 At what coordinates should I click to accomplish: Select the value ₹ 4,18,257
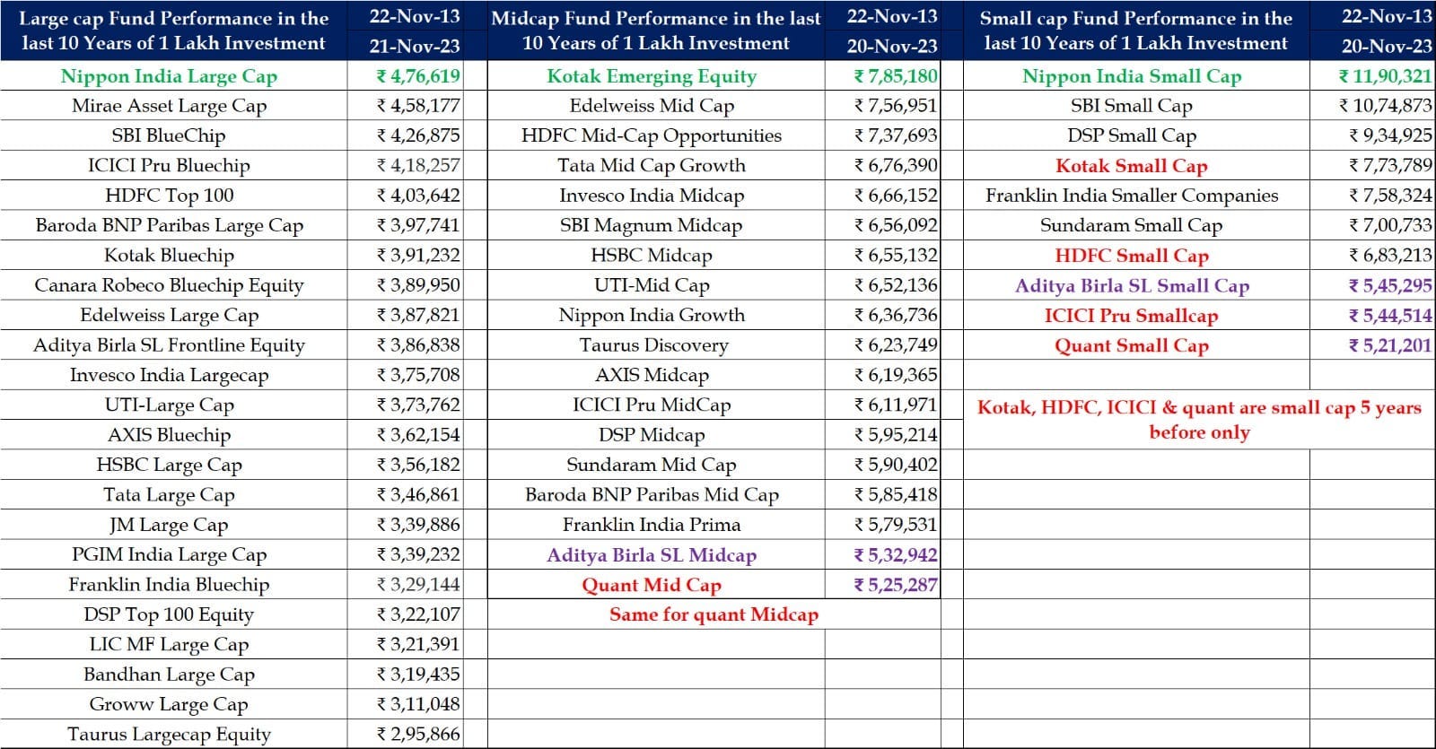pos(418,165)
